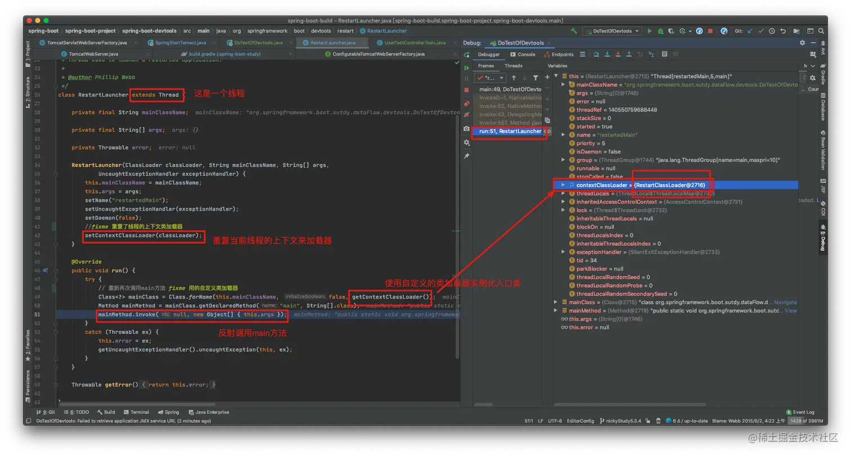
Task: Click the Resume Program icon in debug sidebar
Action: click(467, 68)
